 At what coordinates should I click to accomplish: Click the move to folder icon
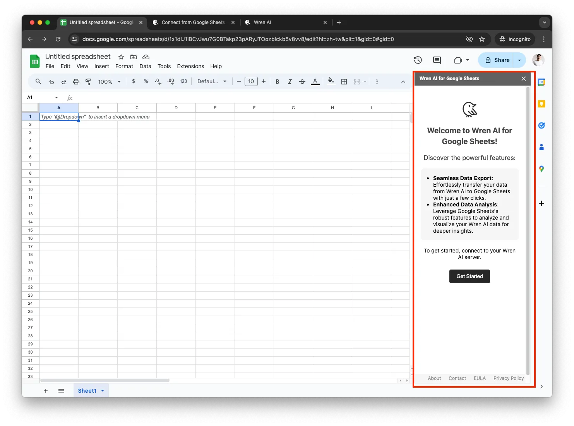(x=134, y=57)
